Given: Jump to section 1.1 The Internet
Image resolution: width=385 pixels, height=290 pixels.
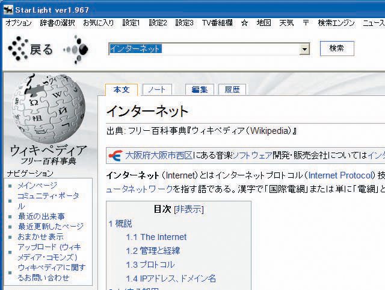Looking at the screenshot, I should click(156, 237).
